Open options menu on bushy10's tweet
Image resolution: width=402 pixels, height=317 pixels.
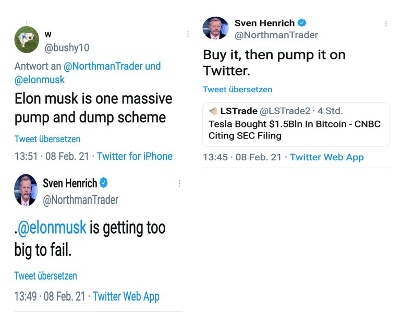(x=188, y=34)
